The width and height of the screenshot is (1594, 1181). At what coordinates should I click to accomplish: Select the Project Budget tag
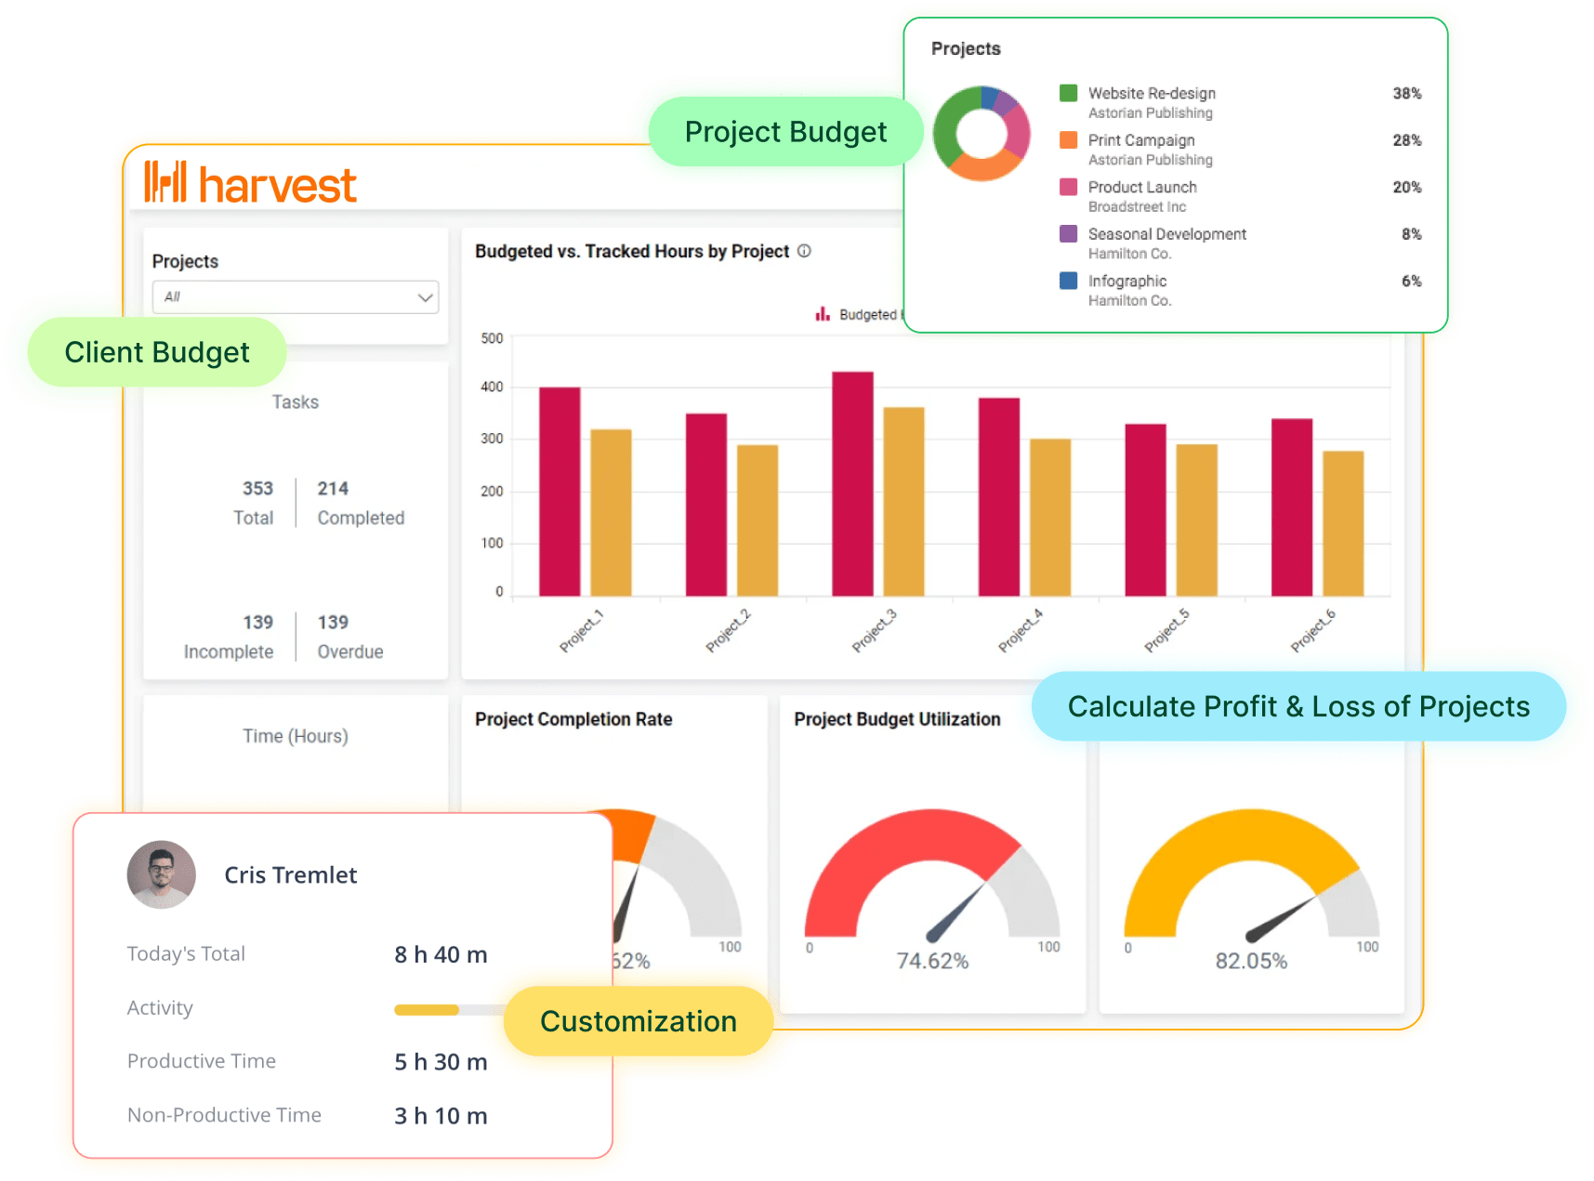[785, 132]
